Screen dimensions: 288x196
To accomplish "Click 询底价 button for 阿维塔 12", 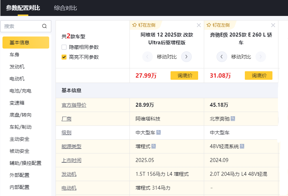I will pyautogui.click(x=184, y=75).
